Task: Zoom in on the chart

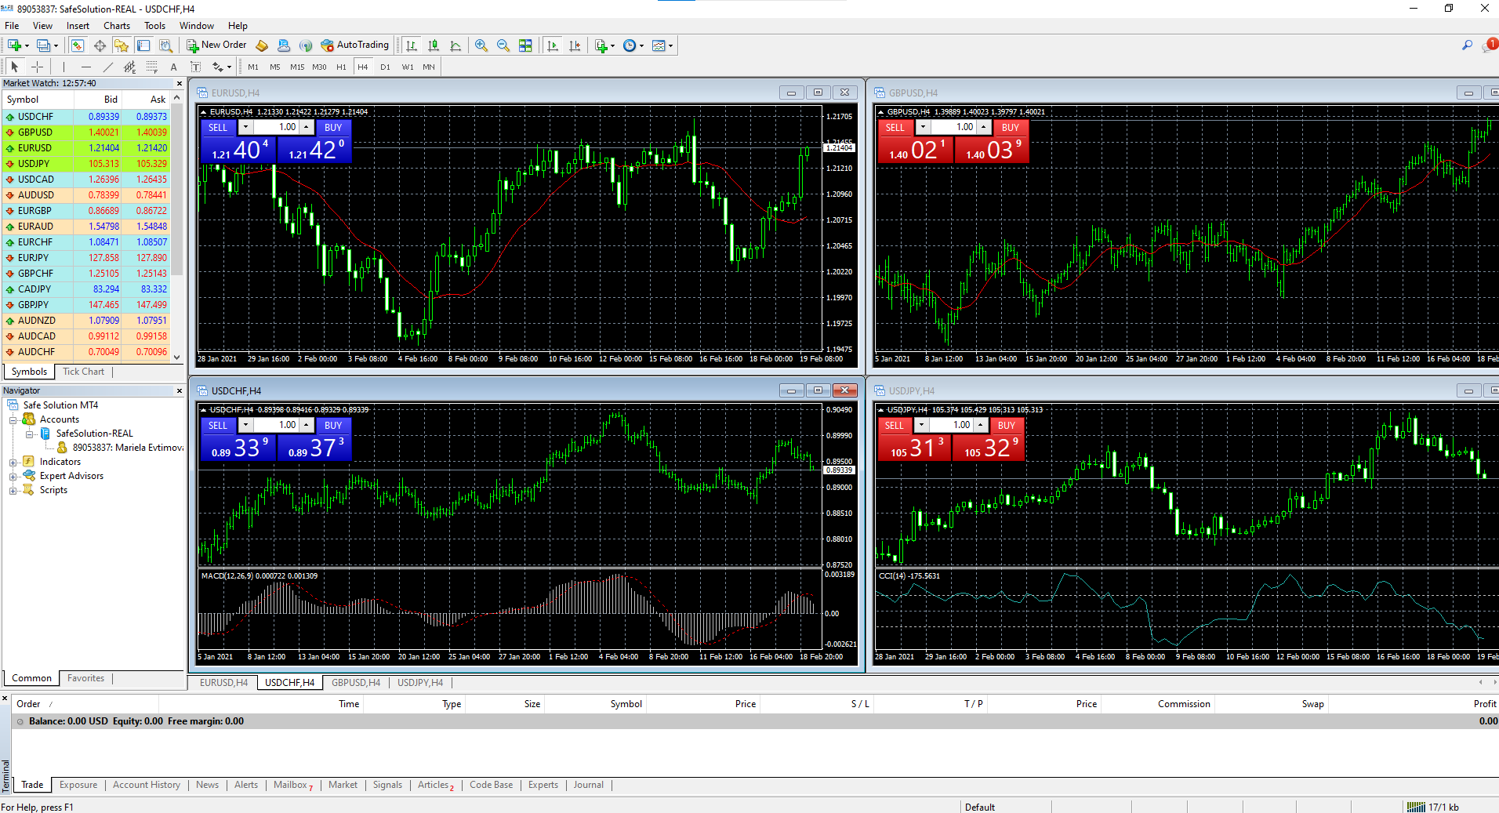Action: click(481, 45)
